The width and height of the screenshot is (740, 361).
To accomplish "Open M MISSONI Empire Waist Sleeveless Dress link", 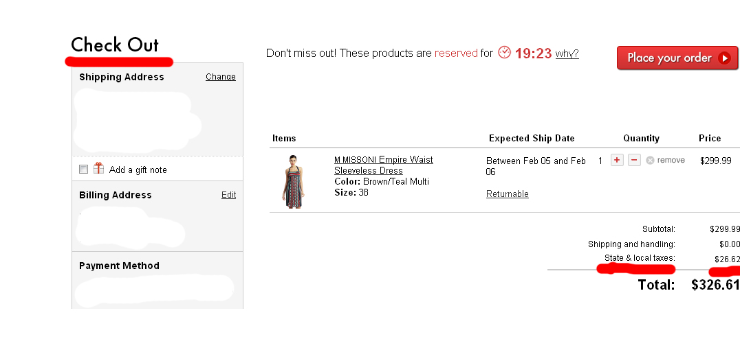I will [x=383, y=165].
